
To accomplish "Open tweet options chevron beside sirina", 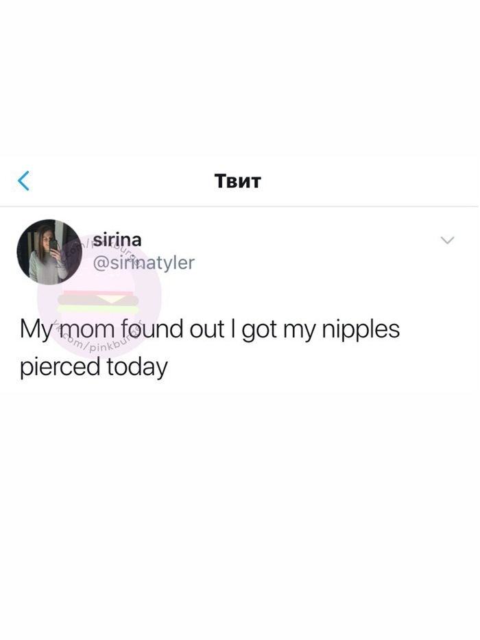I will [x=448, y=240].
